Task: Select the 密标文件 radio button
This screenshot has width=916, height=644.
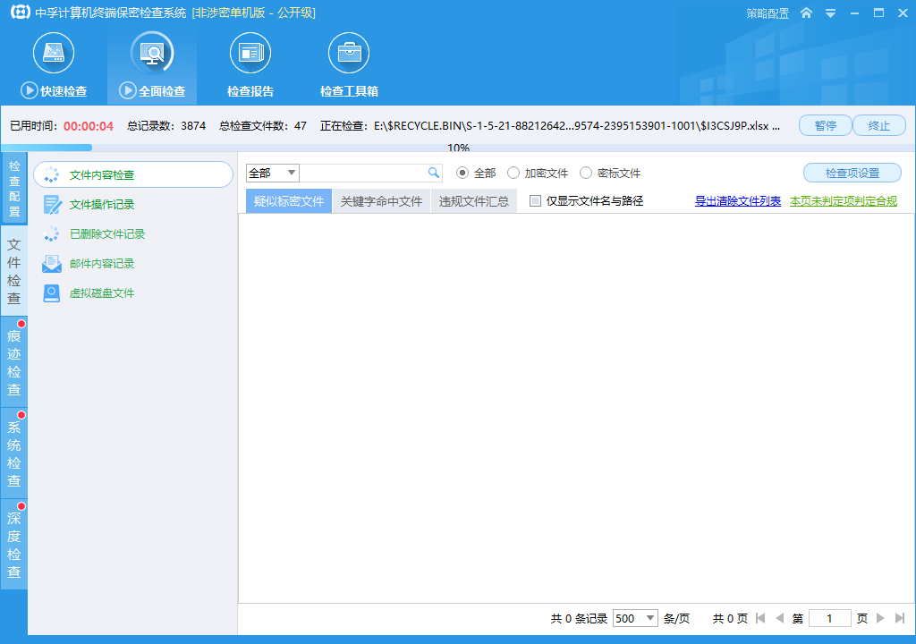Action: (585, 173)
